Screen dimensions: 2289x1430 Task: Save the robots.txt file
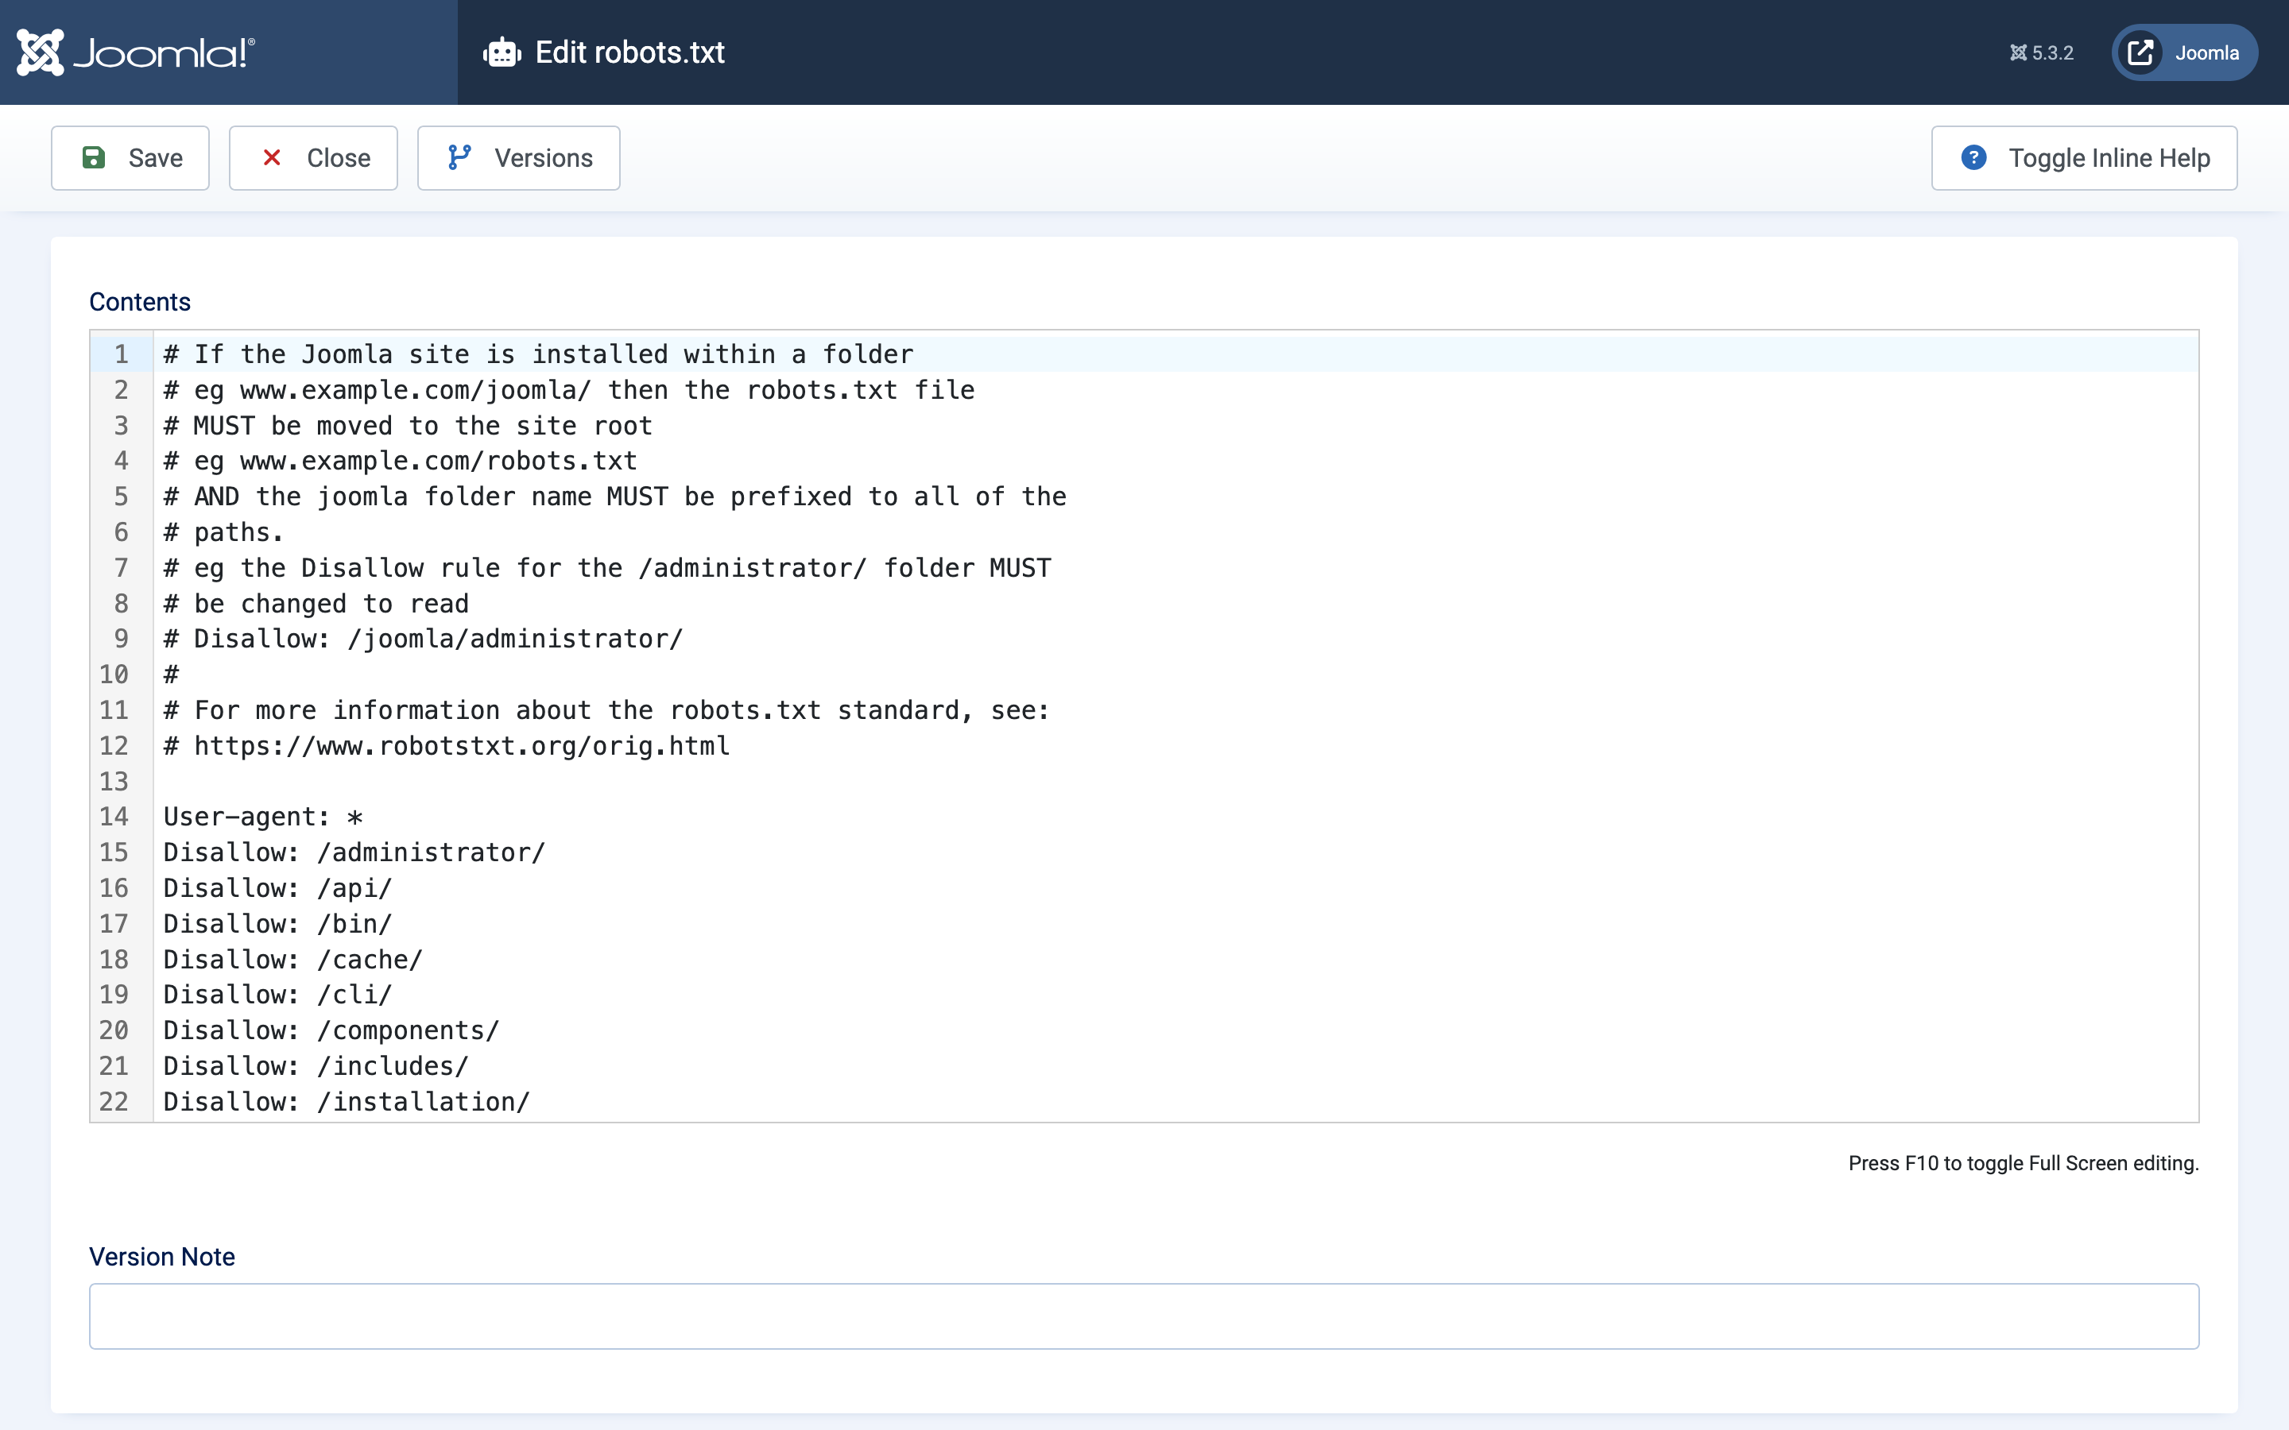click(130, 158)
